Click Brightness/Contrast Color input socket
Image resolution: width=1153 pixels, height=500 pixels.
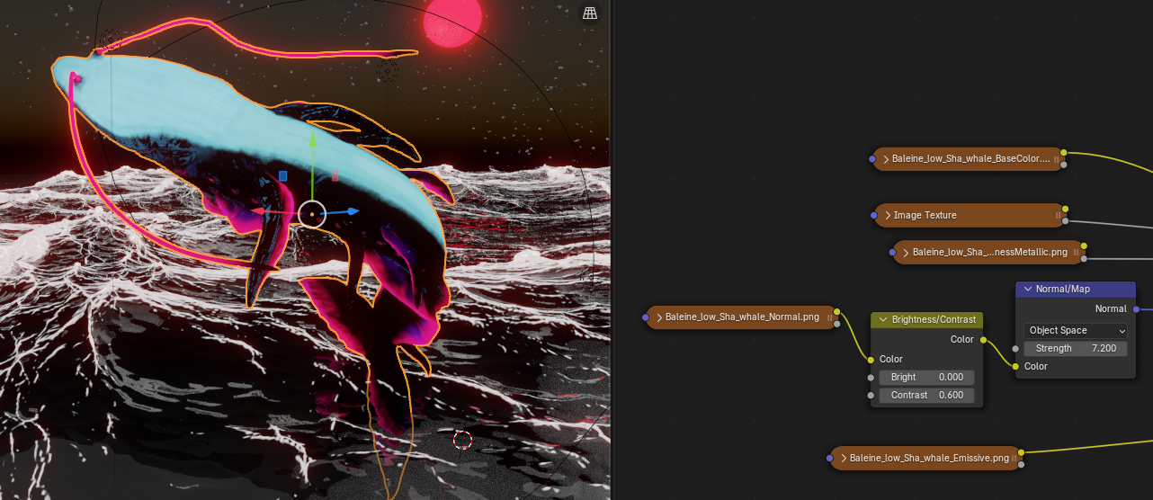(871, 359)
